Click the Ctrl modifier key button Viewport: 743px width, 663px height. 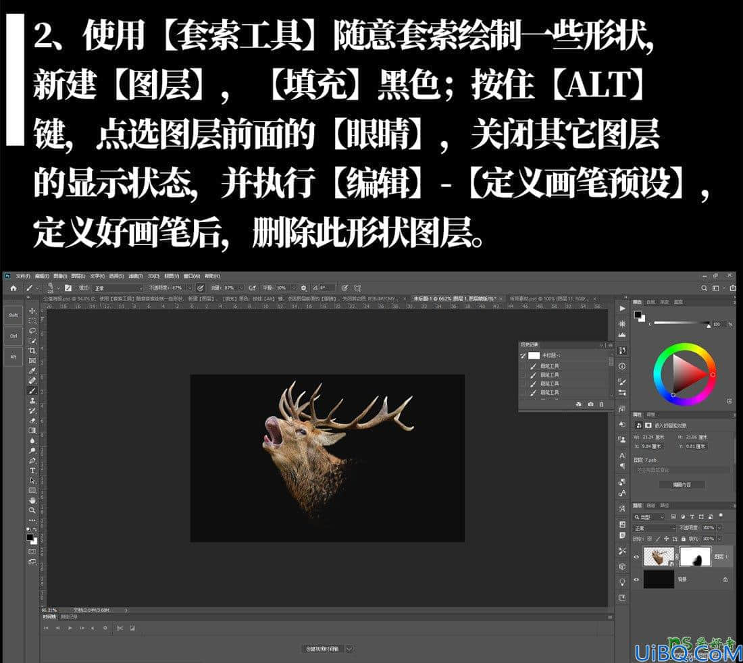coord(14,336)
